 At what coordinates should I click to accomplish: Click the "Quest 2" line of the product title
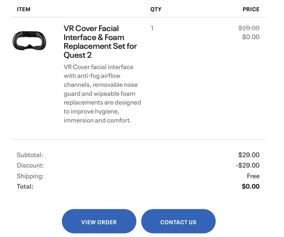(x=78, y=55)
